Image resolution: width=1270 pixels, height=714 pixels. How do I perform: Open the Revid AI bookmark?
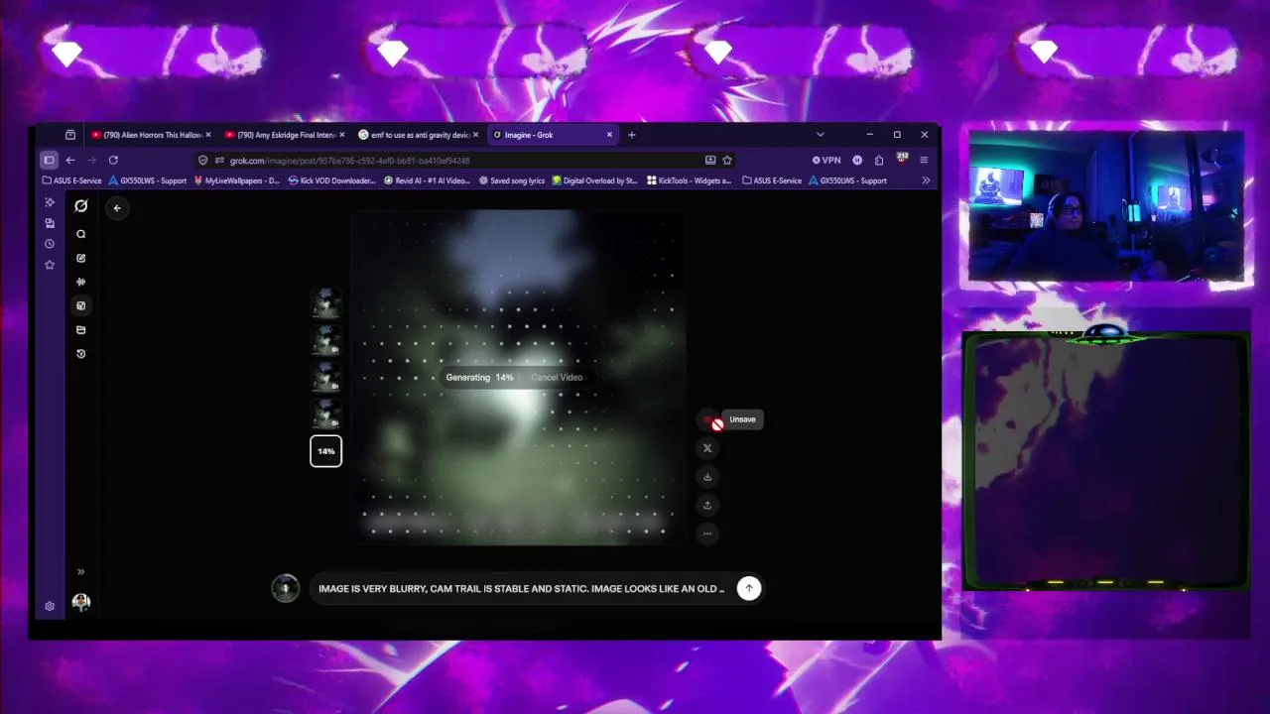(x=428, y=180)
